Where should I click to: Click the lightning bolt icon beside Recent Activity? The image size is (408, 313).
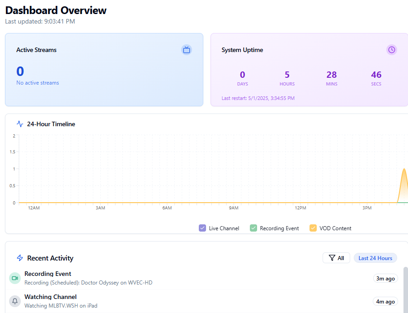click(x=20, y=258)
